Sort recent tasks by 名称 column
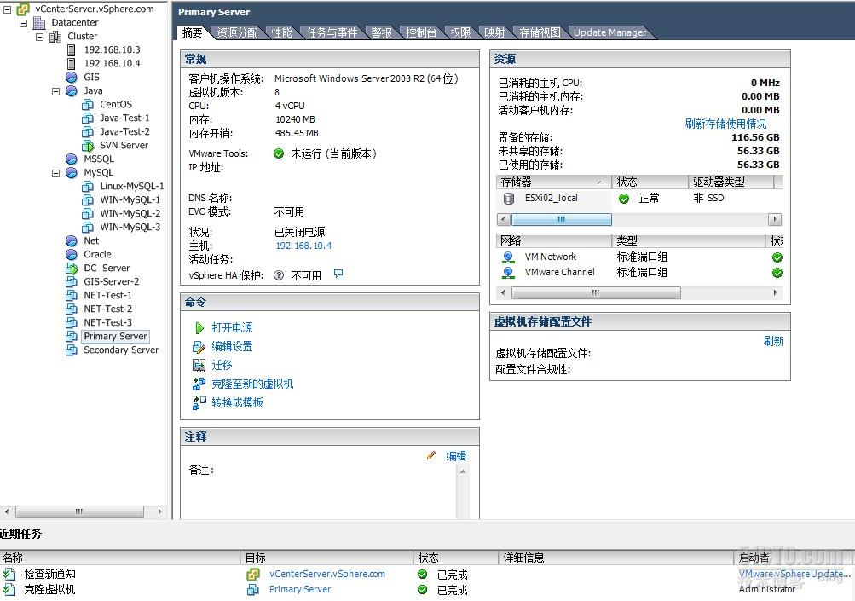 pyautogui.click(x=120, y=558)
